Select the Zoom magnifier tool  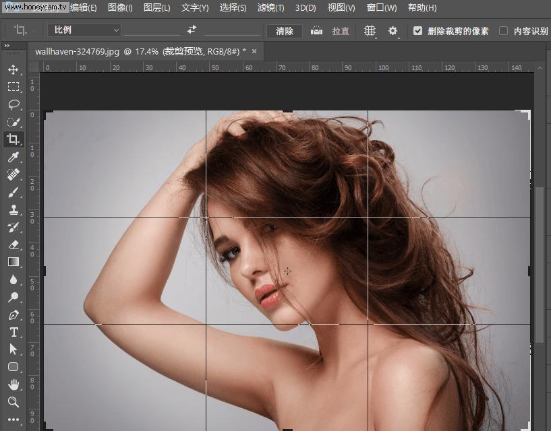click(x=13, y=402)
